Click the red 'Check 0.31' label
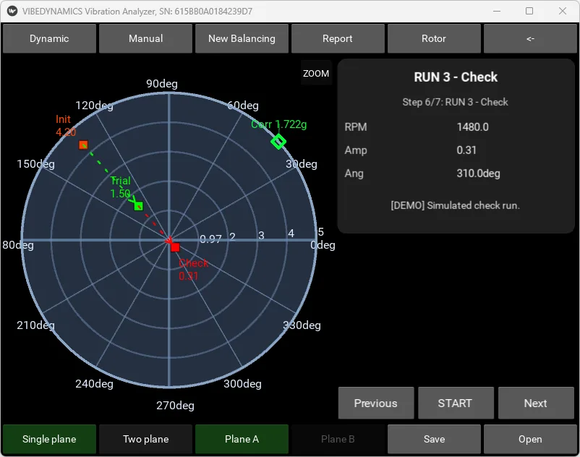This screenshot has height=457, width=580. coord(194,270)
